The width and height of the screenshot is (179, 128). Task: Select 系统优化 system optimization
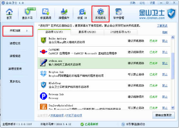click(x=100, y=14)
